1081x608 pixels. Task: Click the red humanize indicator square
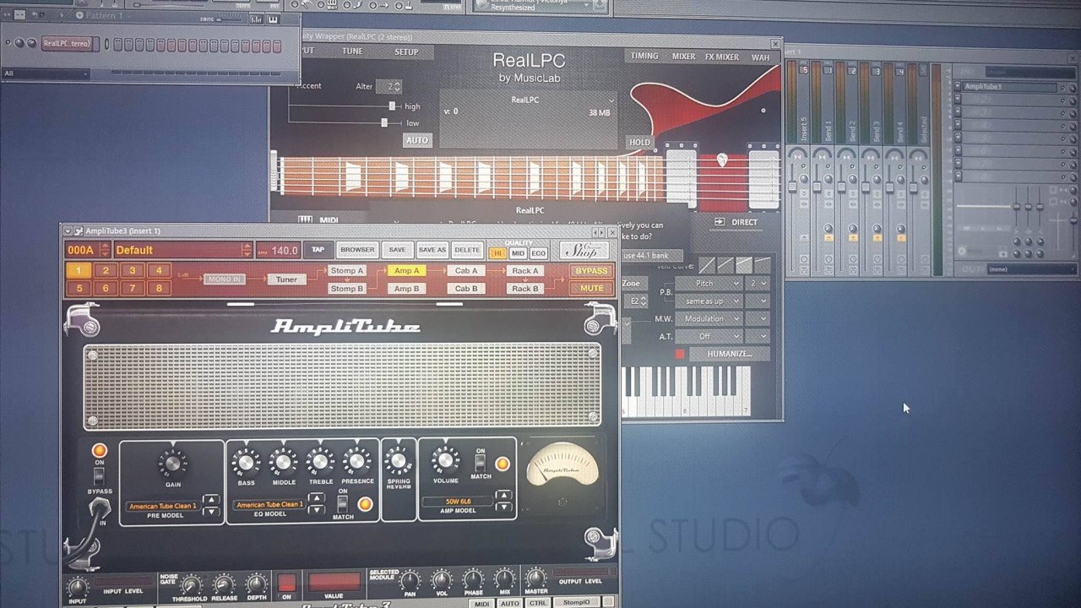680,354
